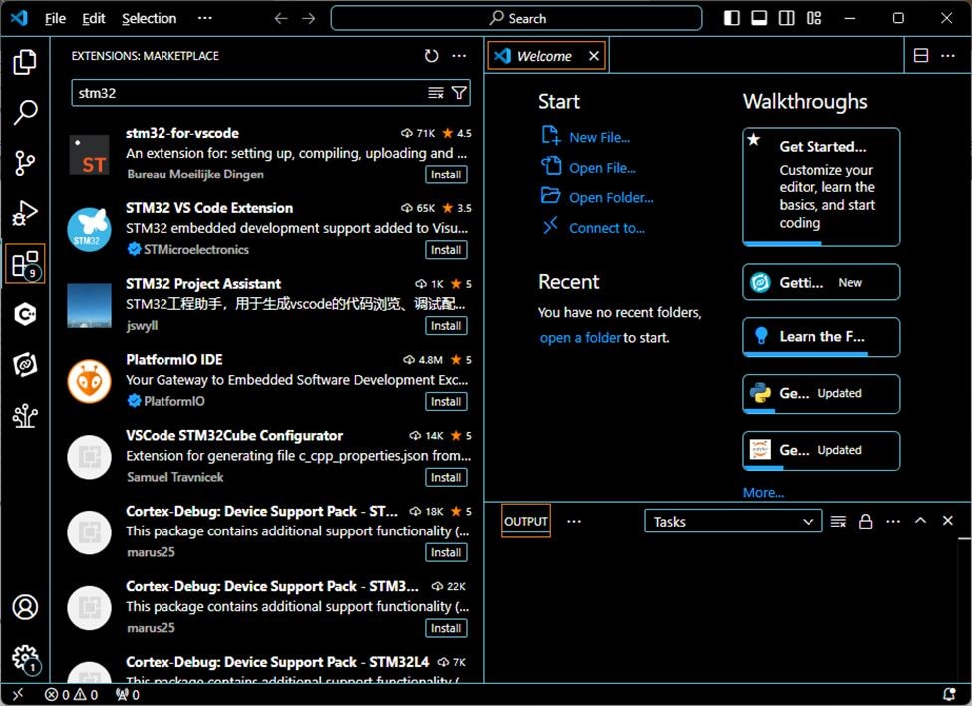Open Output panel more actions
This screenshot has width=972, height=706.
[893, 522]
